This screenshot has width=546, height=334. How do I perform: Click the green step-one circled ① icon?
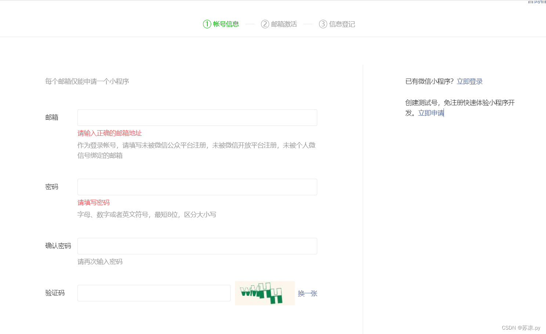click(206, 24)
